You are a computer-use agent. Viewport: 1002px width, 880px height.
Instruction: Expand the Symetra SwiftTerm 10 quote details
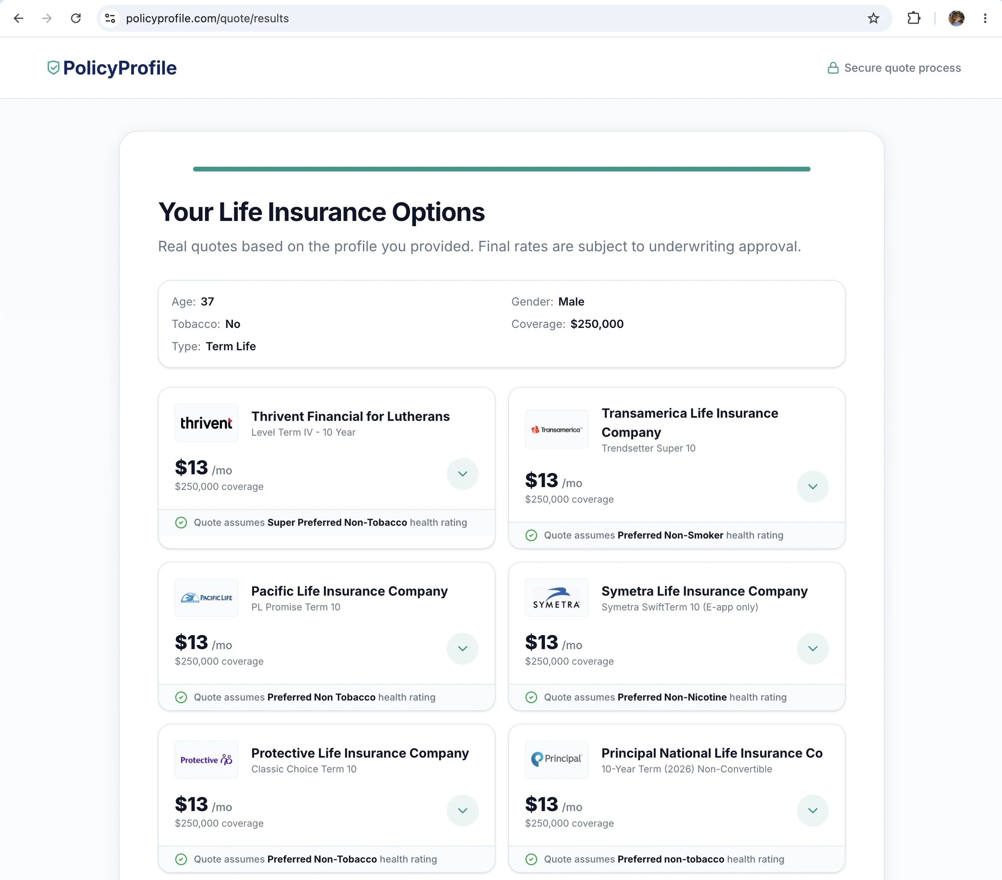[812, 649]
